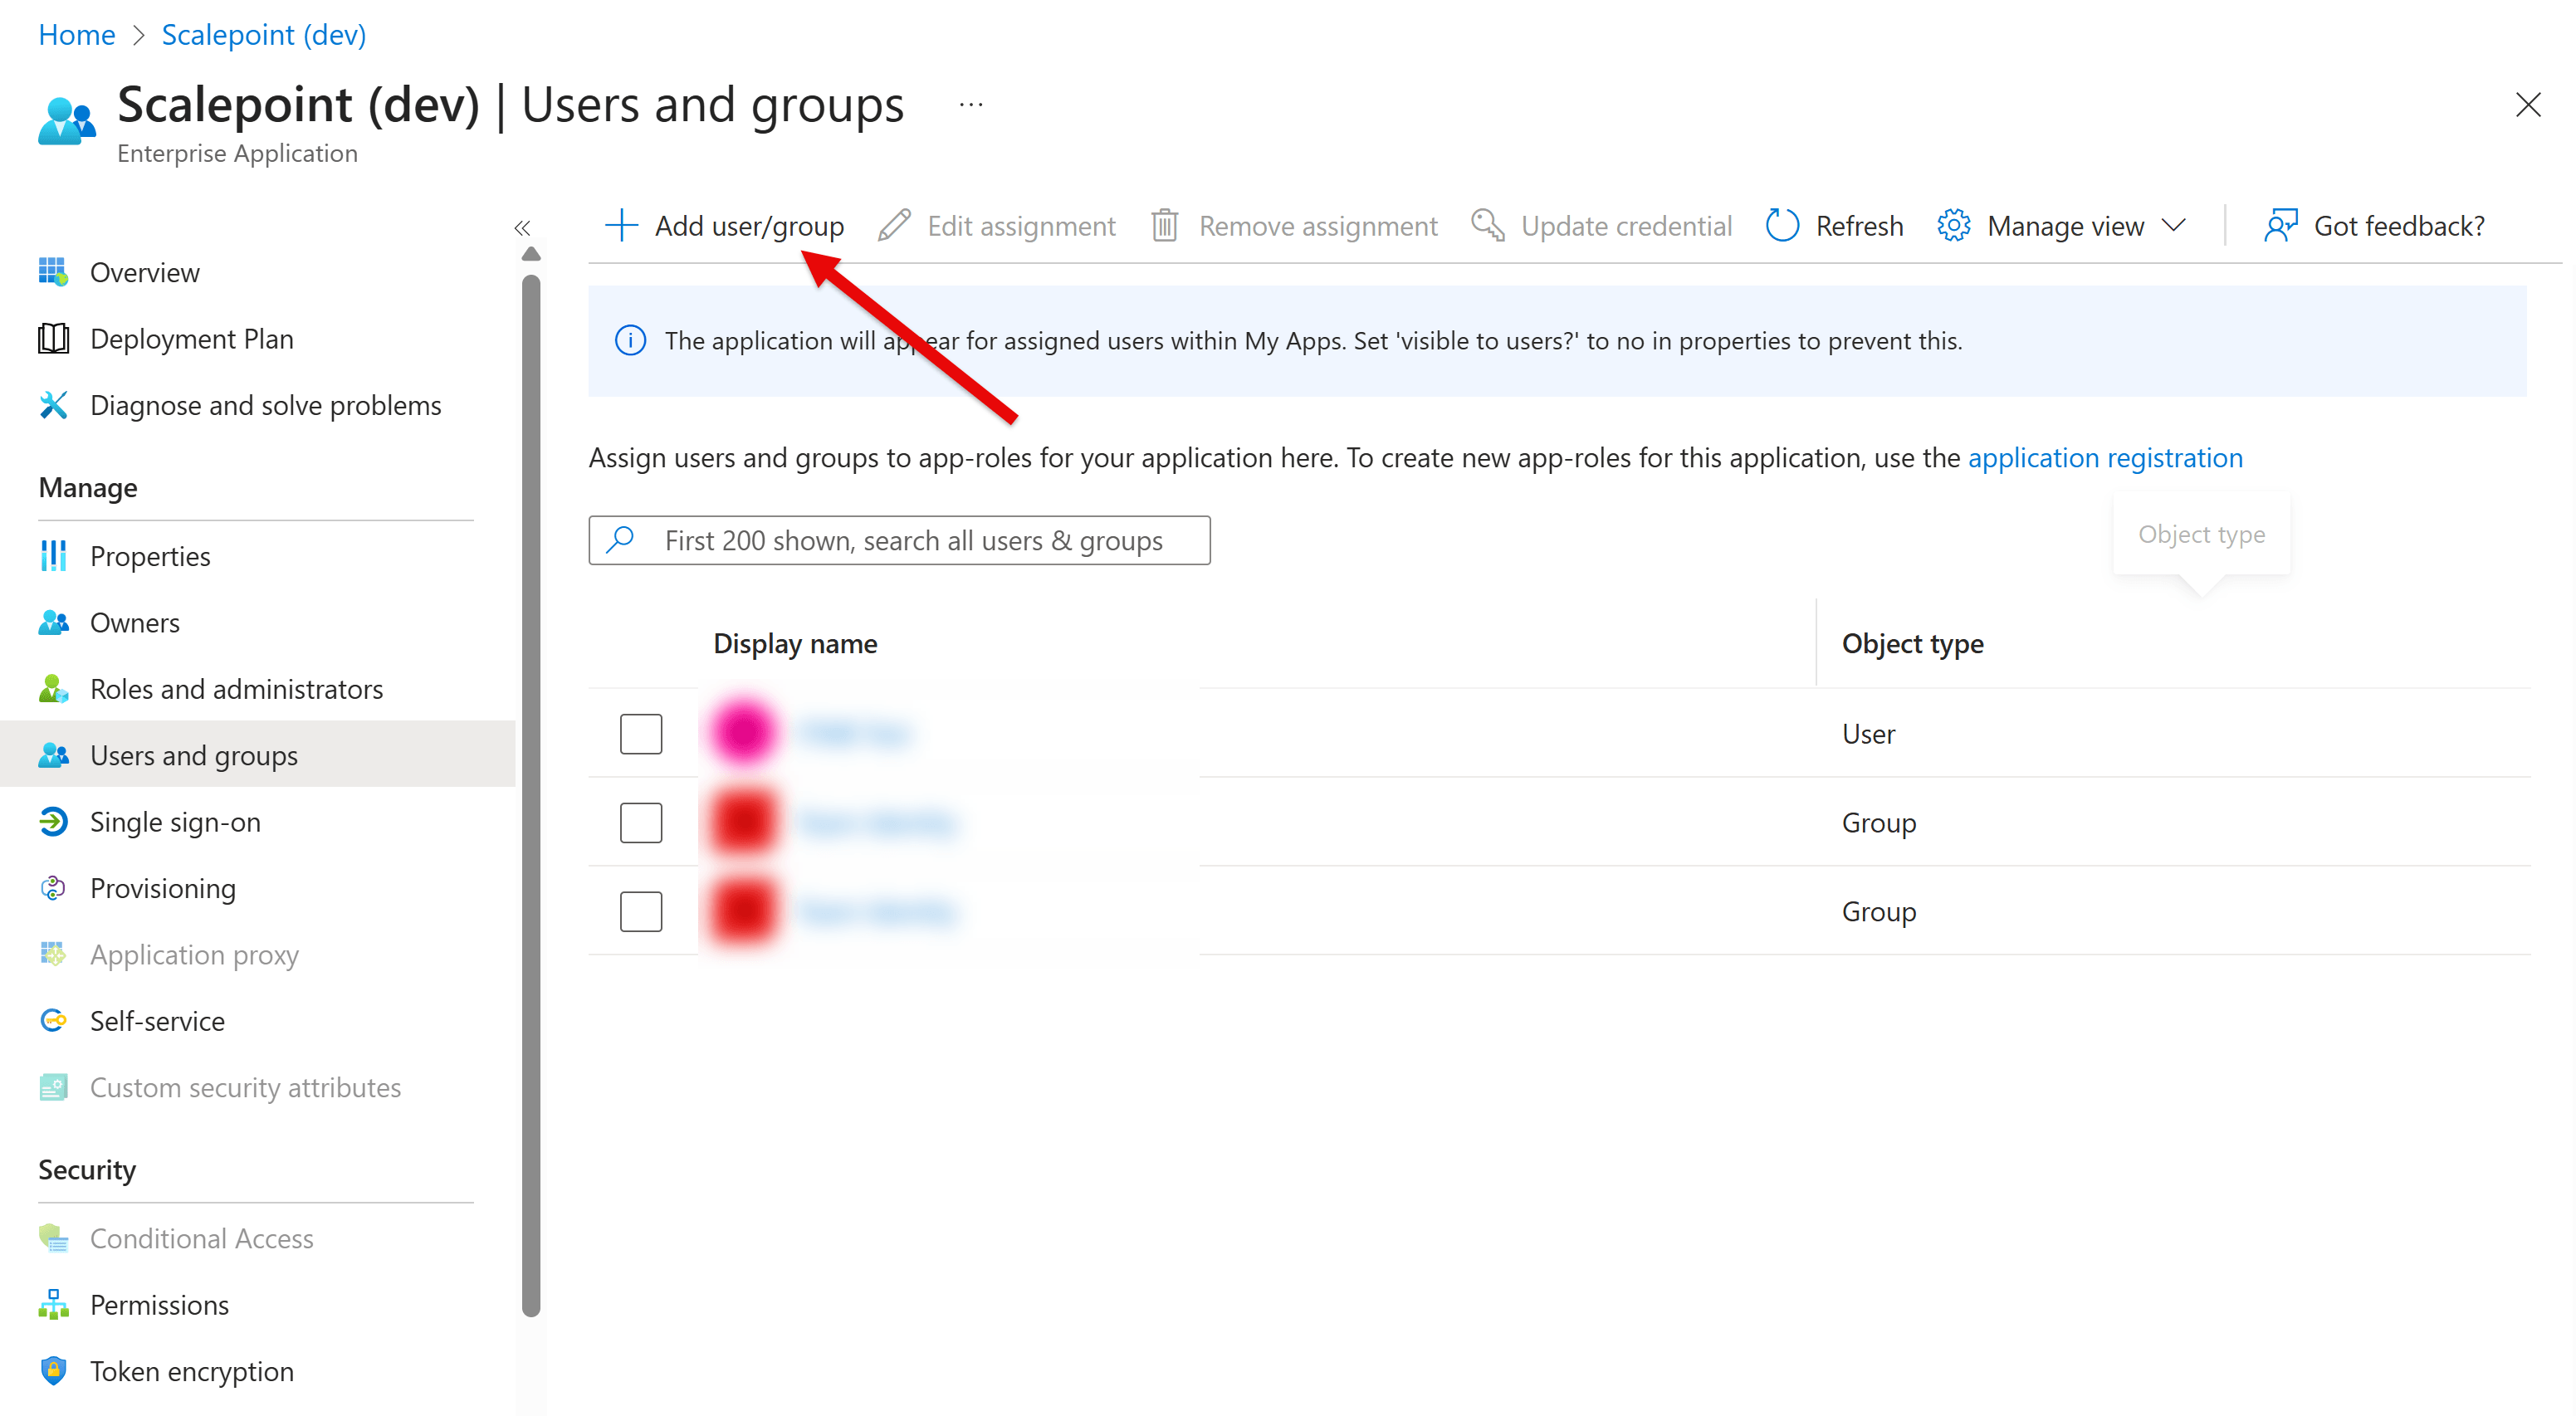Click the Provisioning sidebar icon

tap(53, 888)
